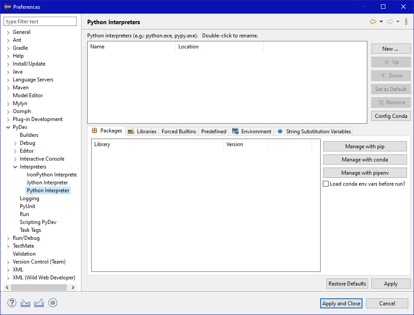This screenshot has width=414, height=315.
Task: Enable Load conda env vars before run
Action: pyautogui.click(x=326, y=184)
